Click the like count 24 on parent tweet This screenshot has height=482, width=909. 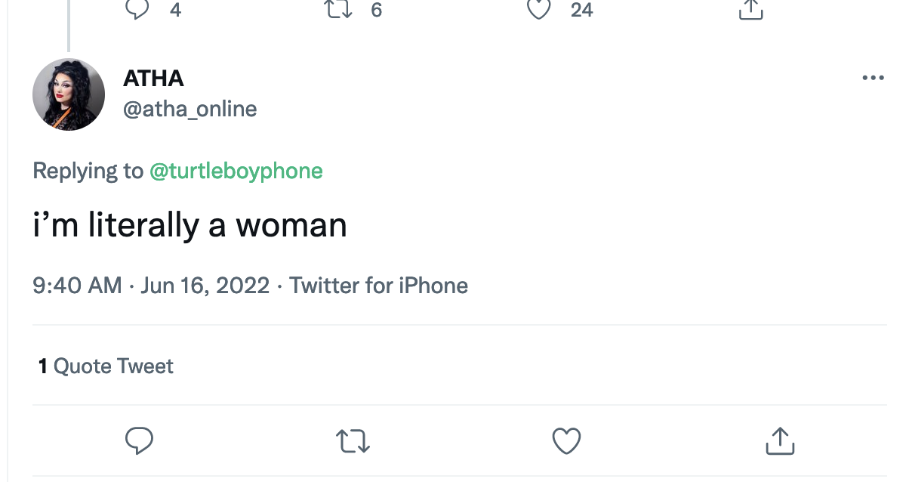[581, 10]
